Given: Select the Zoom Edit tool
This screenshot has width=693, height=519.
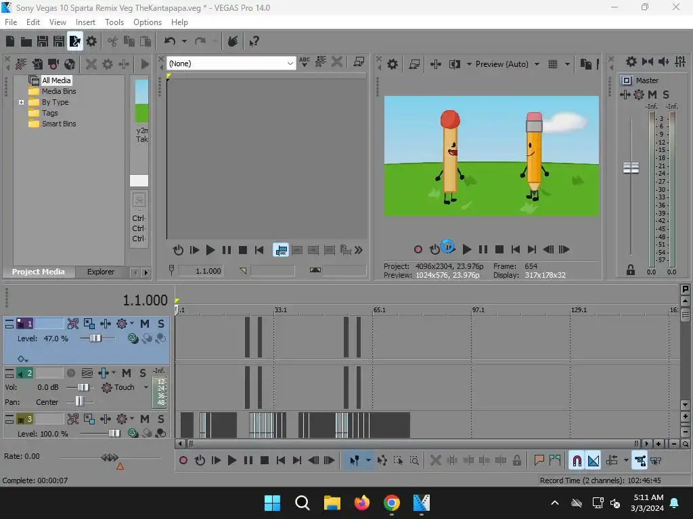Looking at the screenshot, I should [414, 461].
